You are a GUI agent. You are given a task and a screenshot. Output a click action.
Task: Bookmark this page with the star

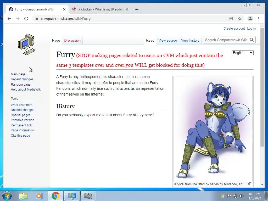[240, 19]
